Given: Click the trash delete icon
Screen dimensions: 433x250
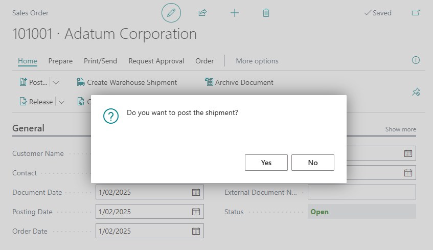Looking at the screenshot, I should tap(266, 13).
